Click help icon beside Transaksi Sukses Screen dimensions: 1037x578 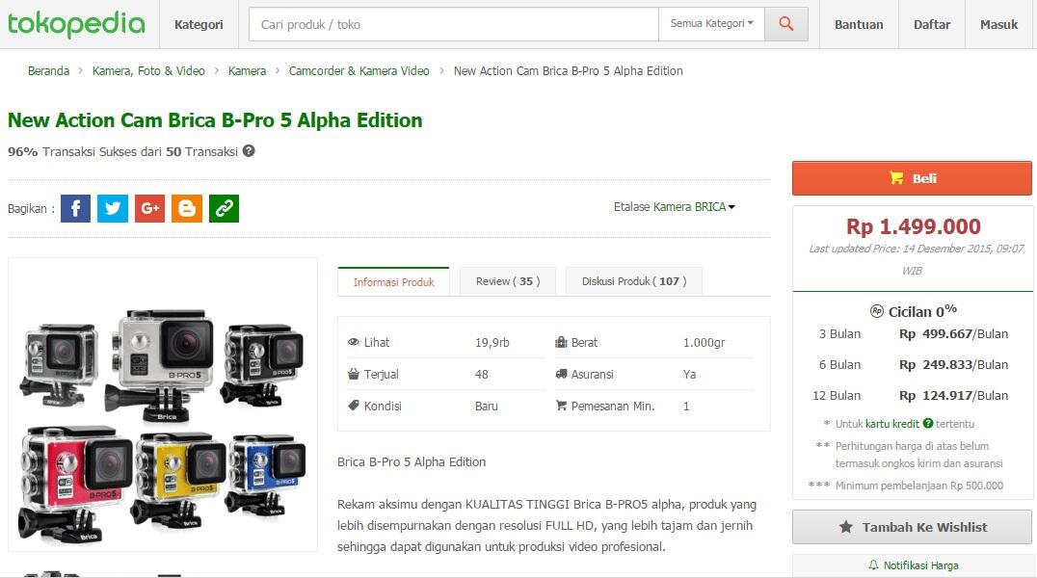coord(249,151)
